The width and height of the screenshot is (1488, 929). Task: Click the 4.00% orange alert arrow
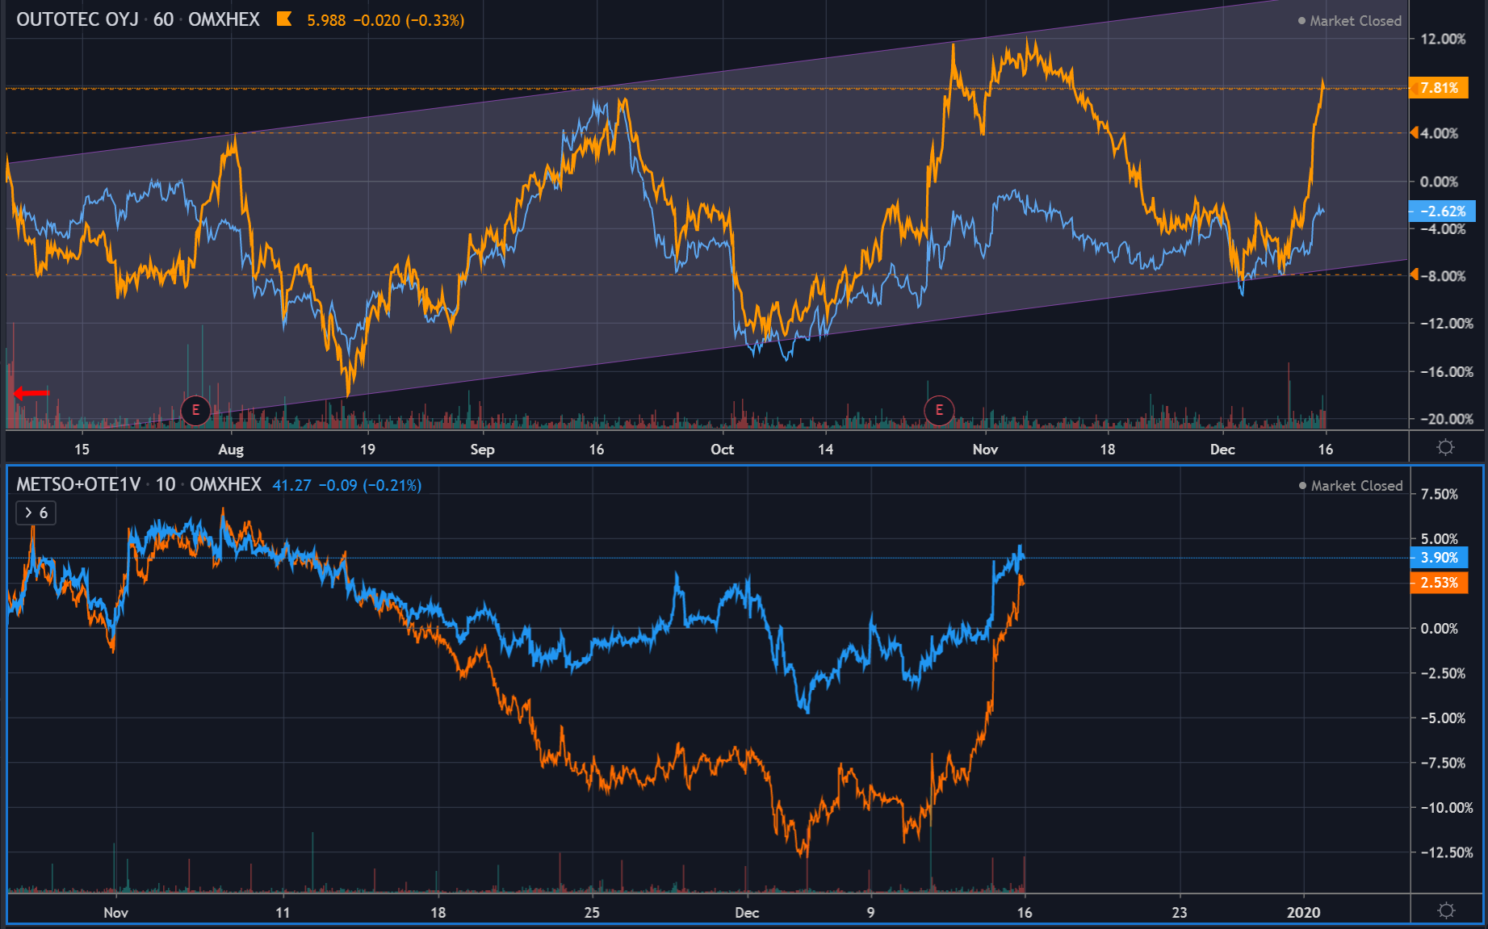(x=1415, y=133)
